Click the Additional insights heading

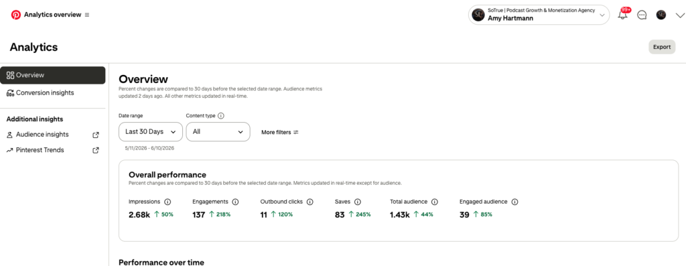[x=35, y=119]
